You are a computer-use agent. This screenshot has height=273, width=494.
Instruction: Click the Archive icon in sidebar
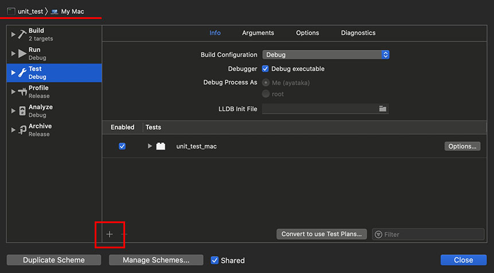[22, 130]
